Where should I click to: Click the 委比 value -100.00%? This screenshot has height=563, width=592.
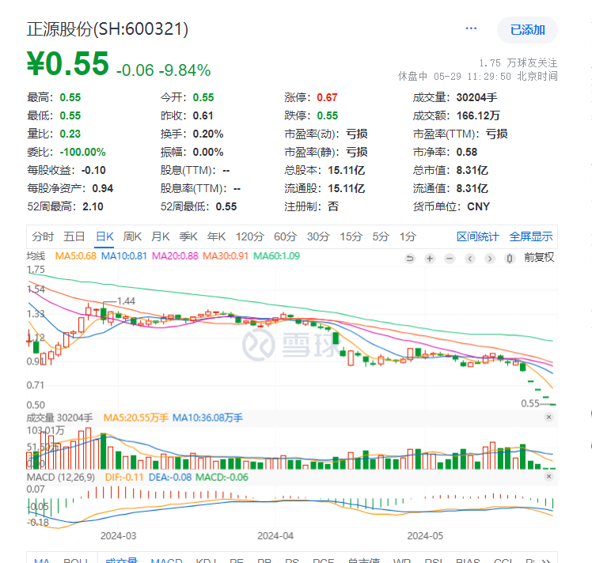[82, 152]
